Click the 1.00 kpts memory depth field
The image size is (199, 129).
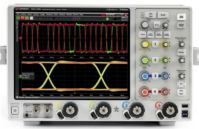click(x=50, y=18)
